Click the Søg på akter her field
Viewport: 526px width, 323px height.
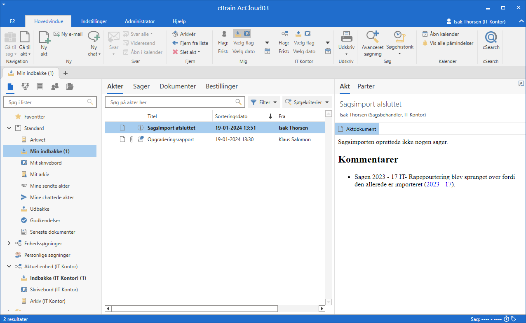[171, 102]
